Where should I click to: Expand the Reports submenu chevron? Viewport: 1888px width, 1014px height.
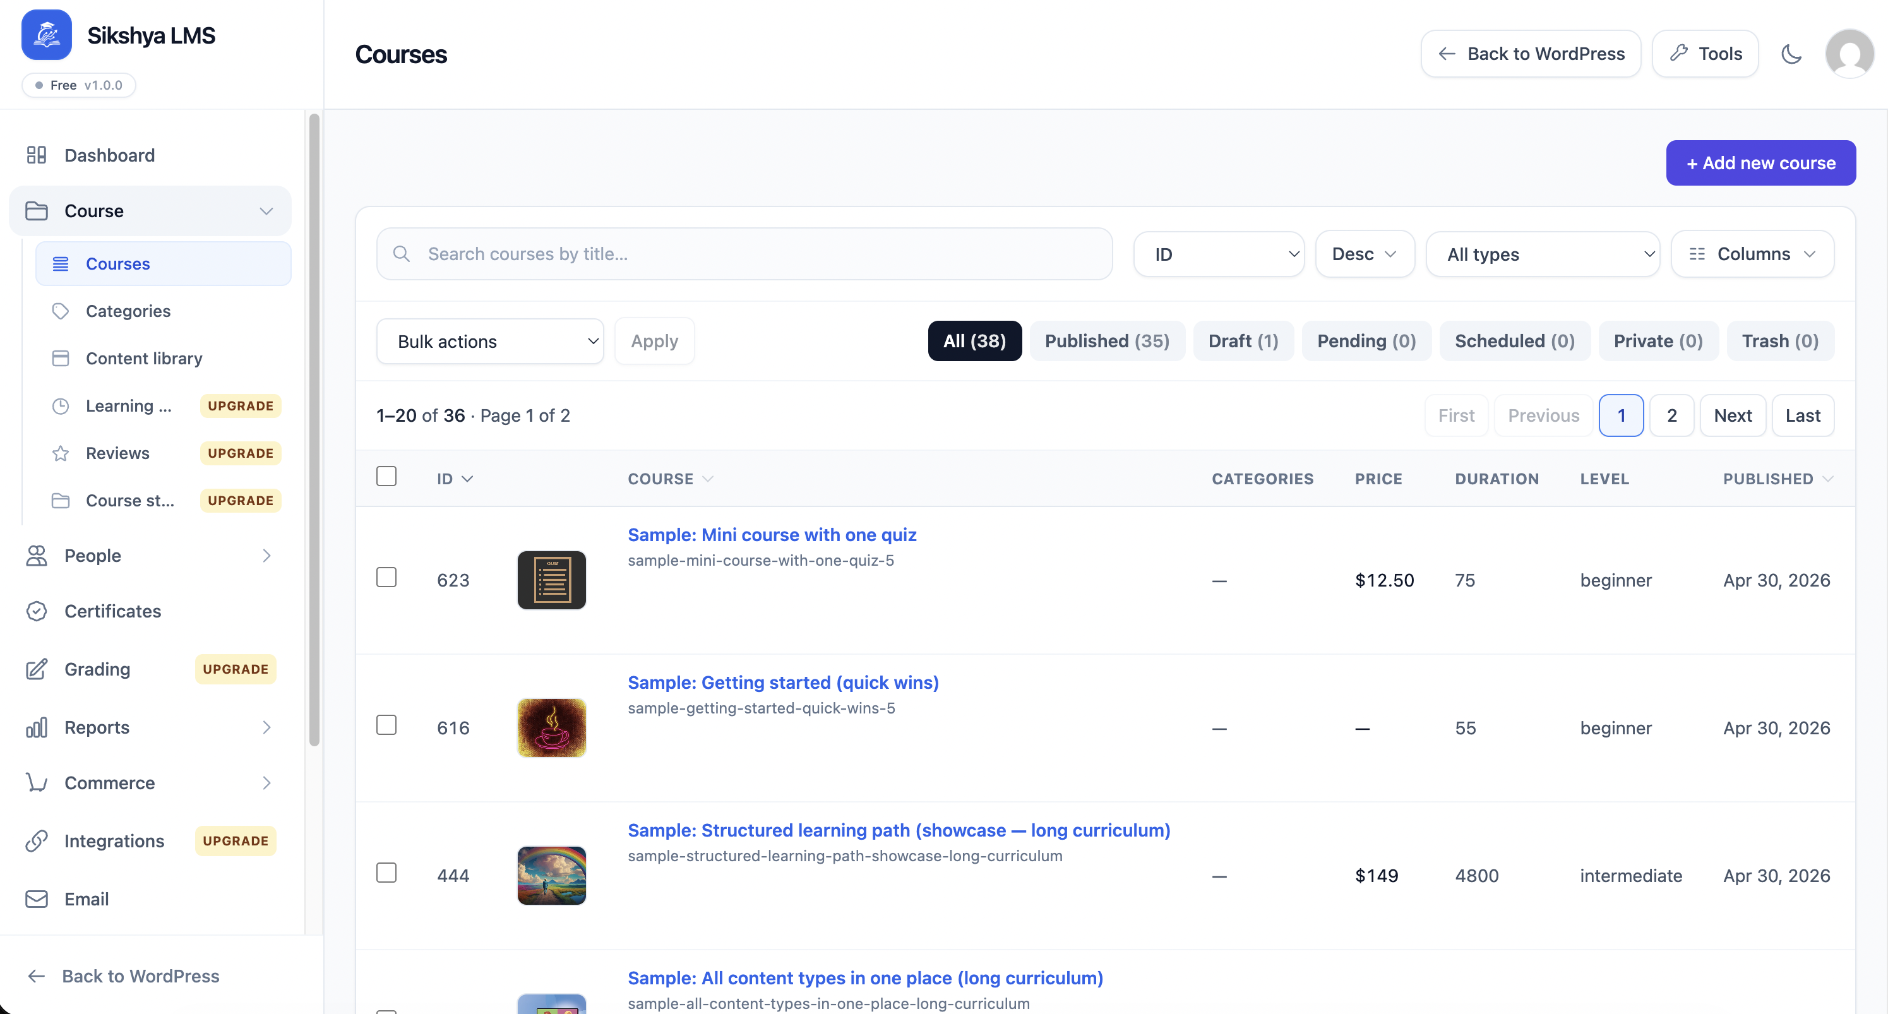[x=266, y=727]
